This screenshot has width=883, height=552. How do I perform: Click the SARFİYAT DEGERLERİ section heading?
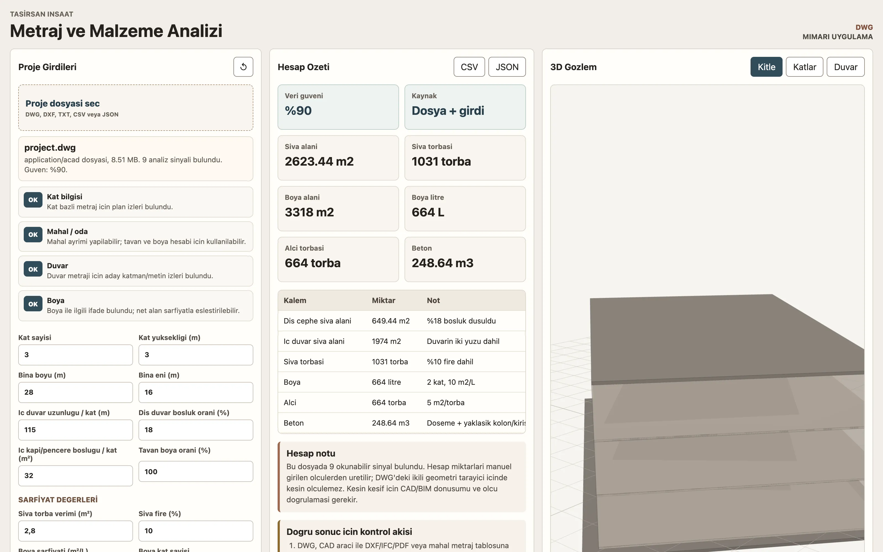[x=58, y=500]
